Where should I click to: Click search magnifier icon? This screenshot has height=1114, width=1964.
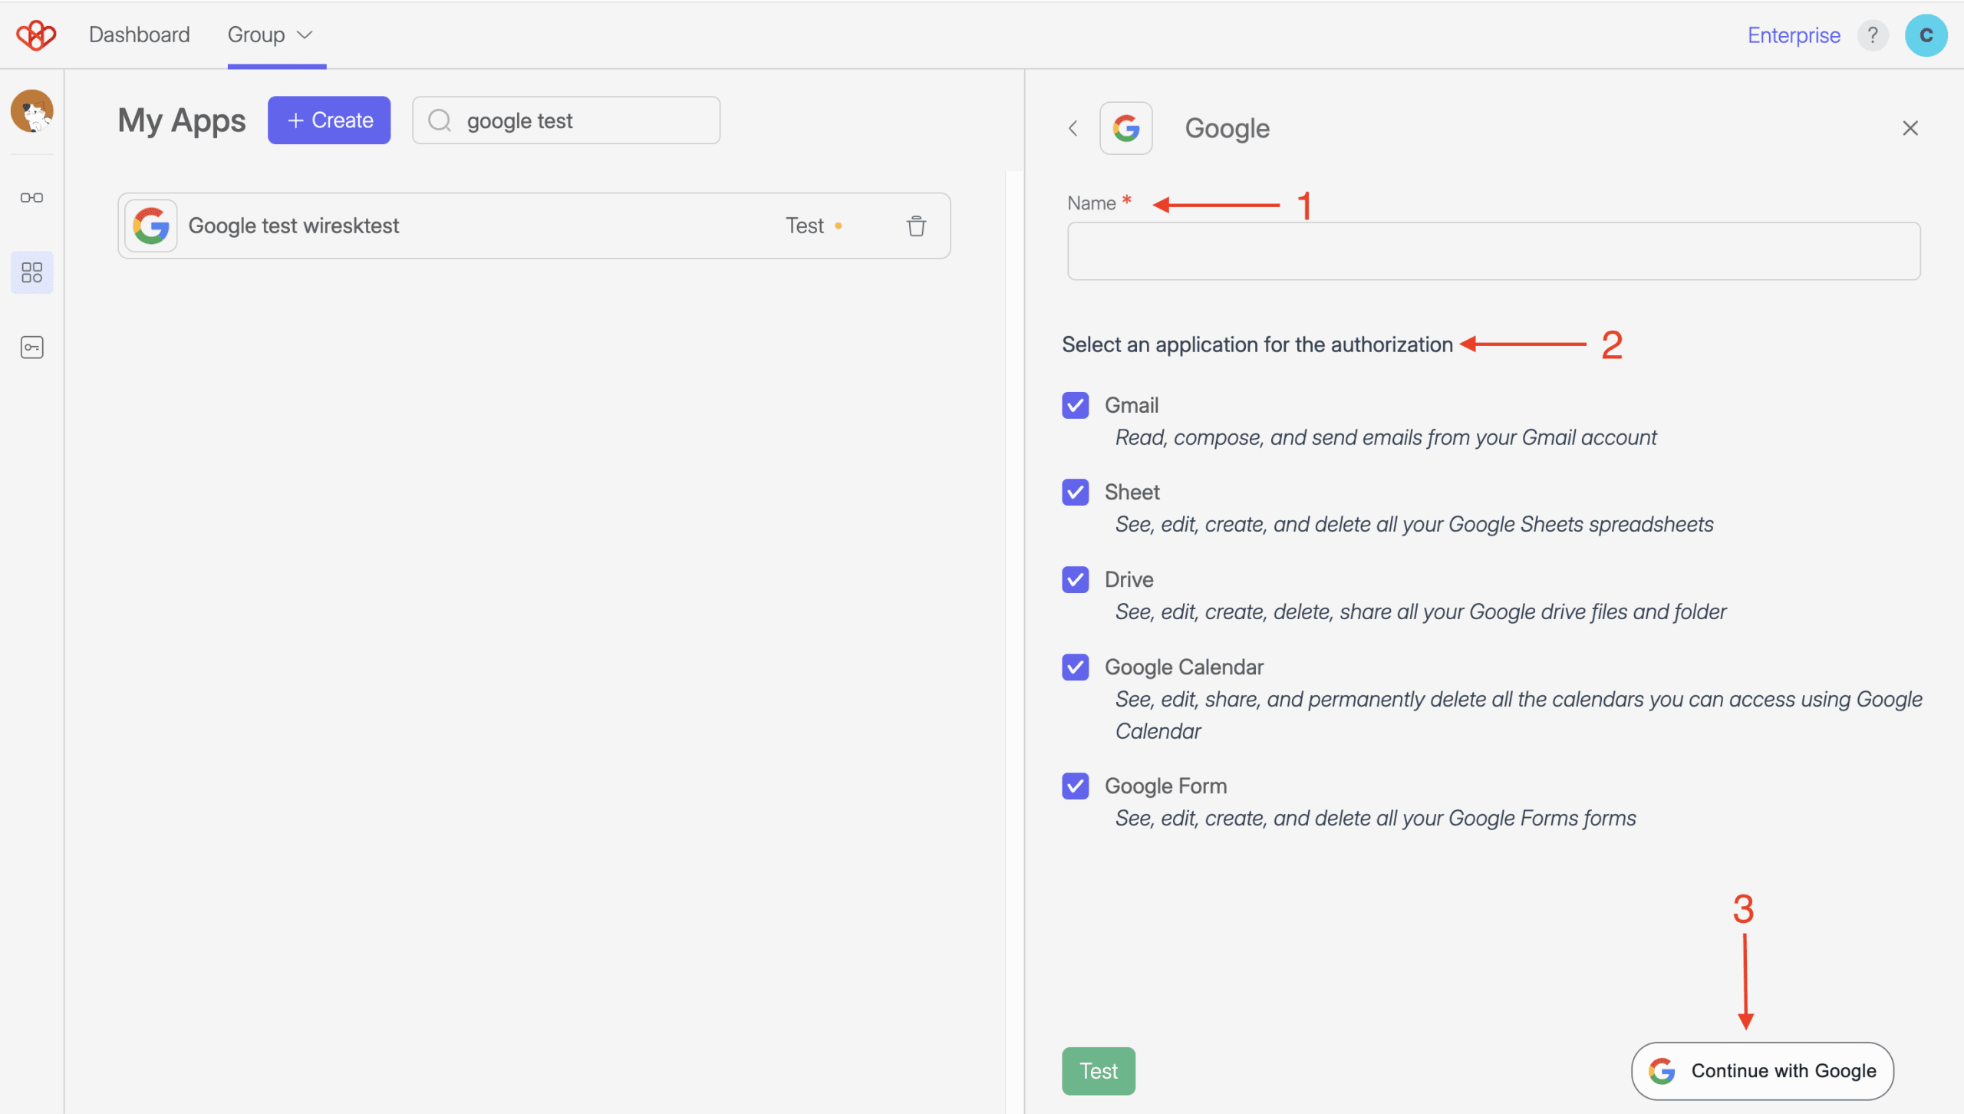[440, 120]
